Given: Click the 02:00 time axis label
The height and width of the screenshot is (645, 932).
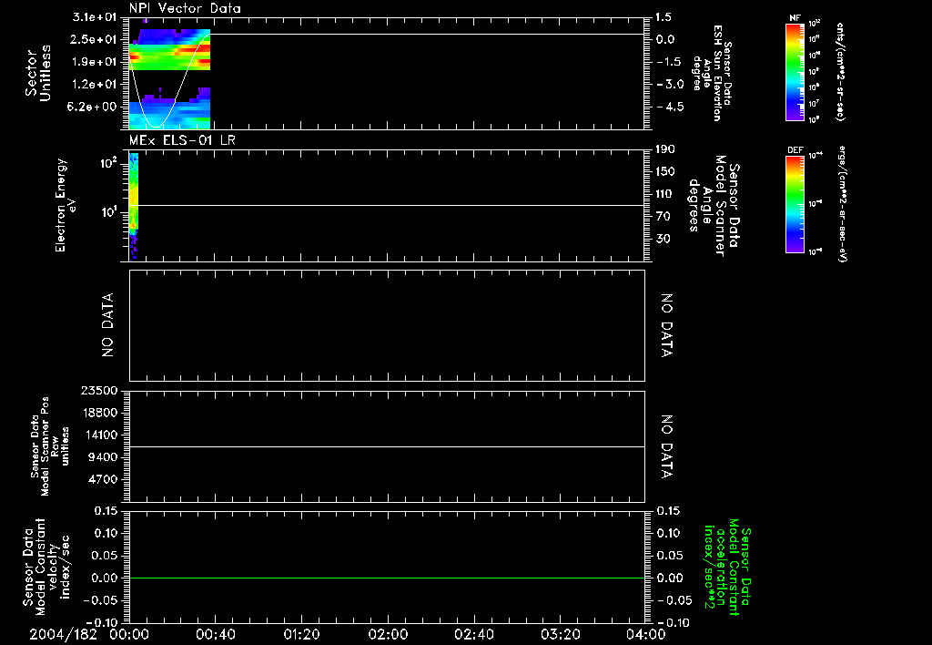Looking at the screenshot, I should point(388,634).
